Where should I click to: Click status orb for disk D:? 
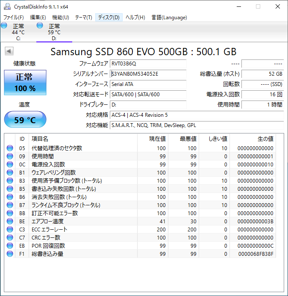click(x=40, y=25)
